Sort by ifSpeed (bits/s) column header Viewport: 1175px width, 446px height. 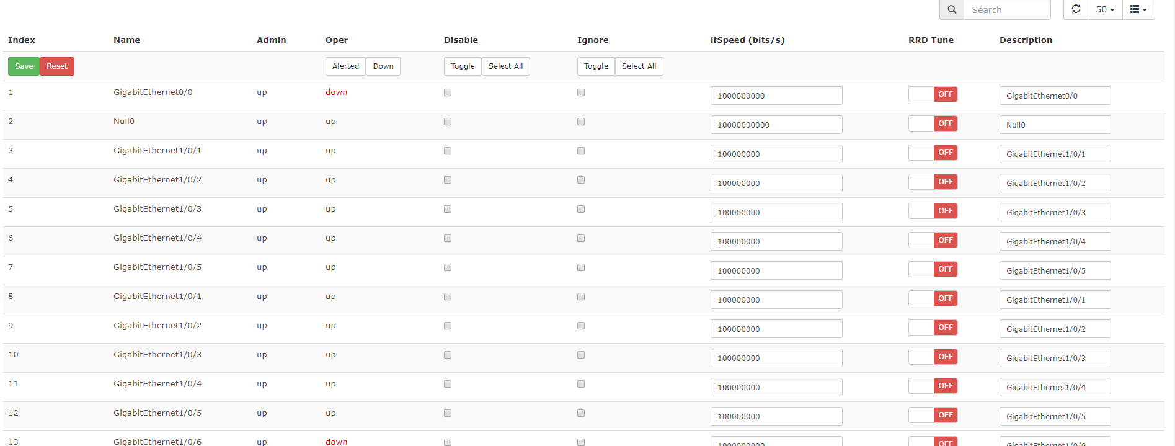747,40
